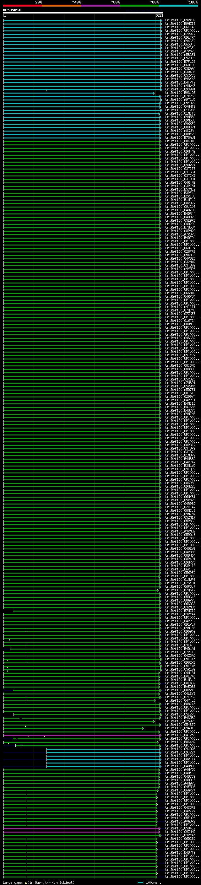201x885 pixels.
Task: Select hit label UniRef100_A2YGE4
Action: (180, 48)
